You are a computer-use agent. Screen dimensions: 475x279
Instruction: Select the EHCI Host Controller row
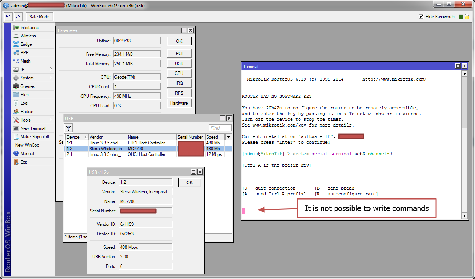pos(148,143)
